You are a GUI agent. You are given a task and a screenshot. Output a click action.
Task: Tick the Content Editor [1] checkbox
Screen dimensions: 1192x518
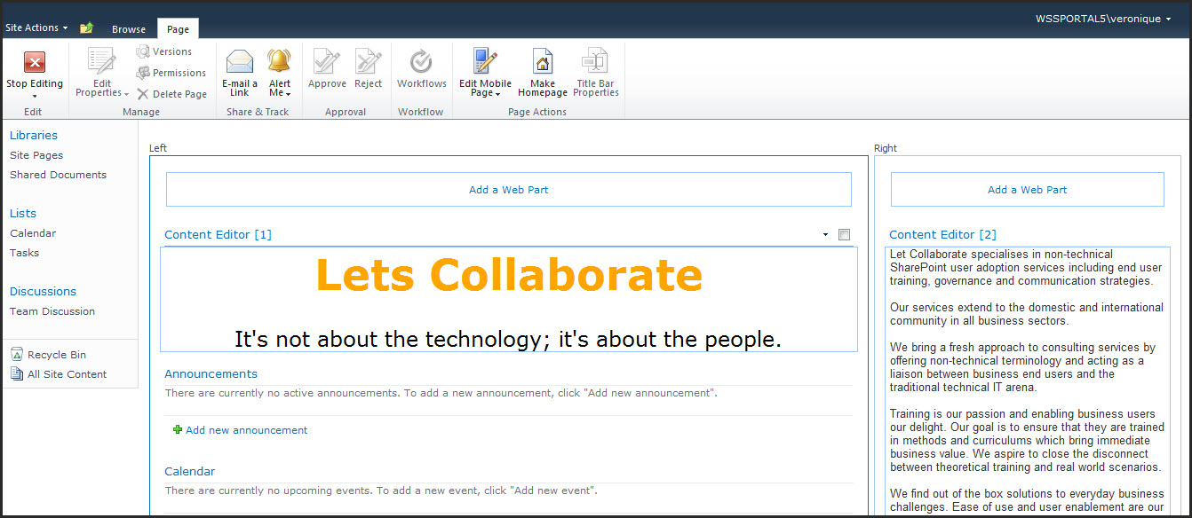coord(844,235)
